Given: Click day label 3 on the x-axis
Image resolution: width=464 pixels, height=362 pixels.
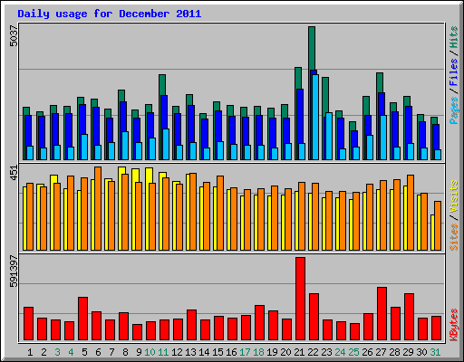Looking at the screenshot, I should 57,352.
